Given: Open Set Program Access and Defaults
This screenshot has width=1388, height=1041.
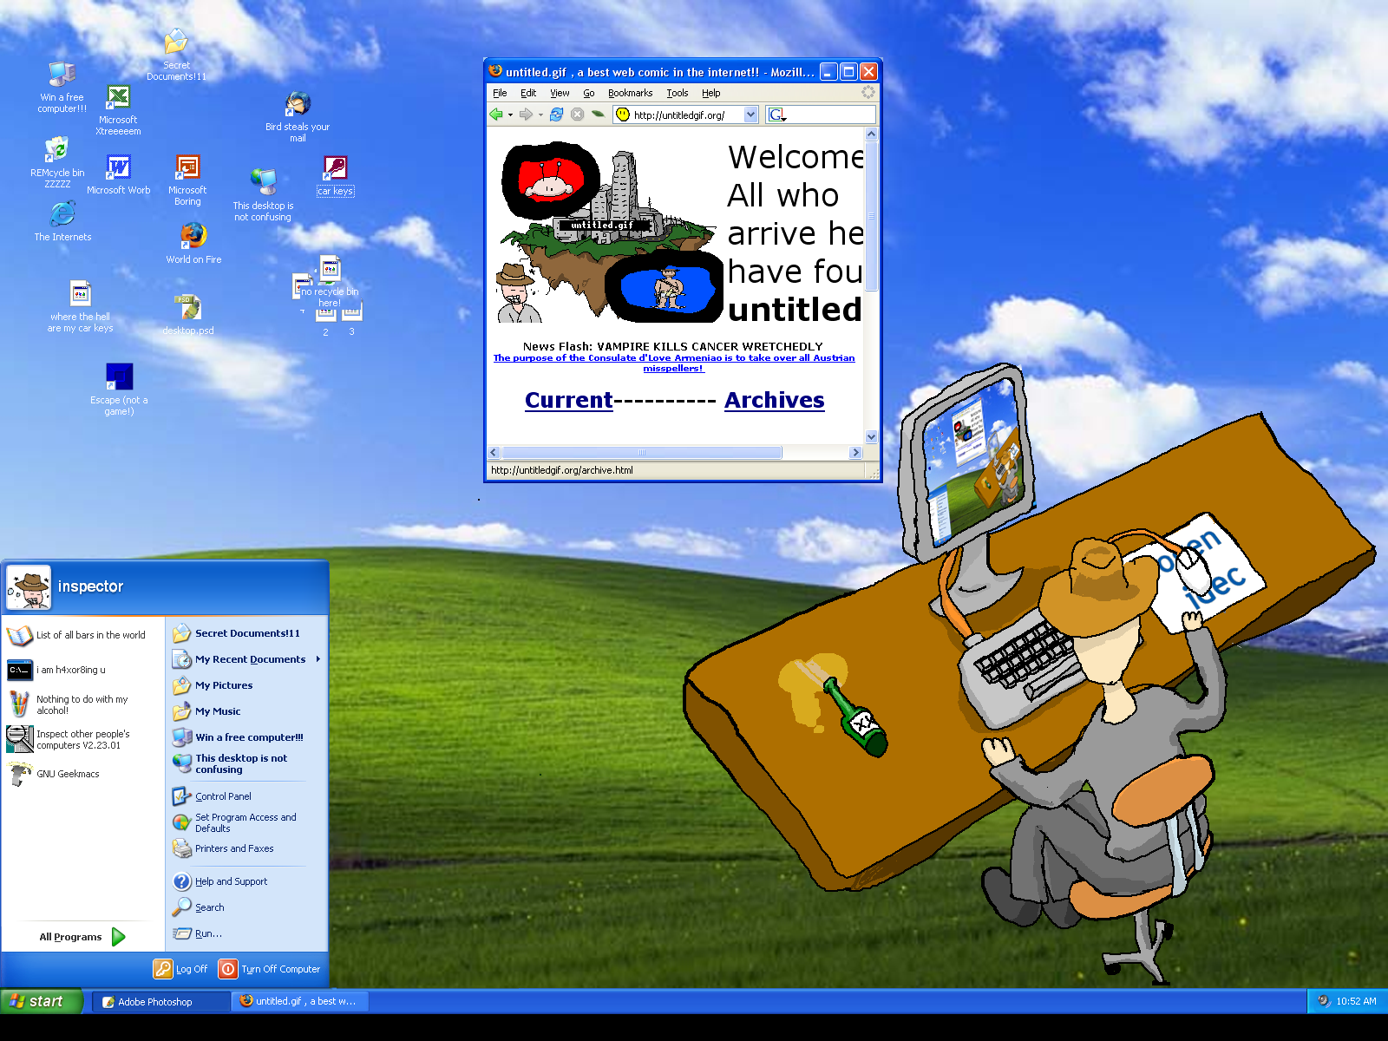Looking at the screenshot, I should pos(246,822).
